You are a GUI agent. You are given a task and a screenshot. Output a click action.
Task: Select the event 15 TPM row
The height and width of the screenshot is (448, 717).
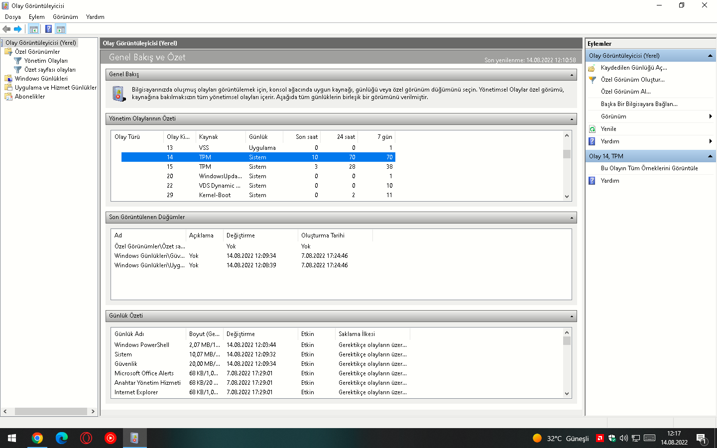258,167
